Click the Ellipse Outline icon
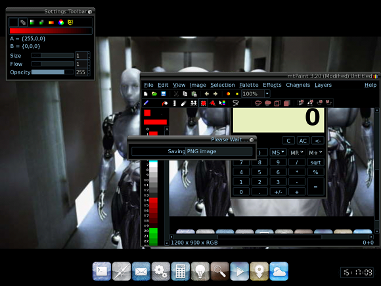 pyautogui.click(x=258, y=103)
